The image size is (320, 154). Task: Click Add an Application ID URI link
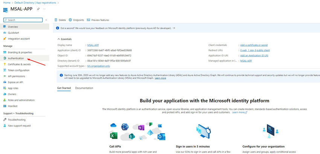(x=254, y=55)
